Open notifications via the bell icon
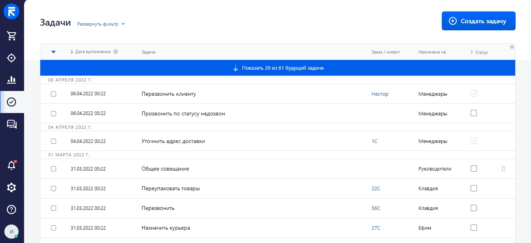 click(11, 165)
